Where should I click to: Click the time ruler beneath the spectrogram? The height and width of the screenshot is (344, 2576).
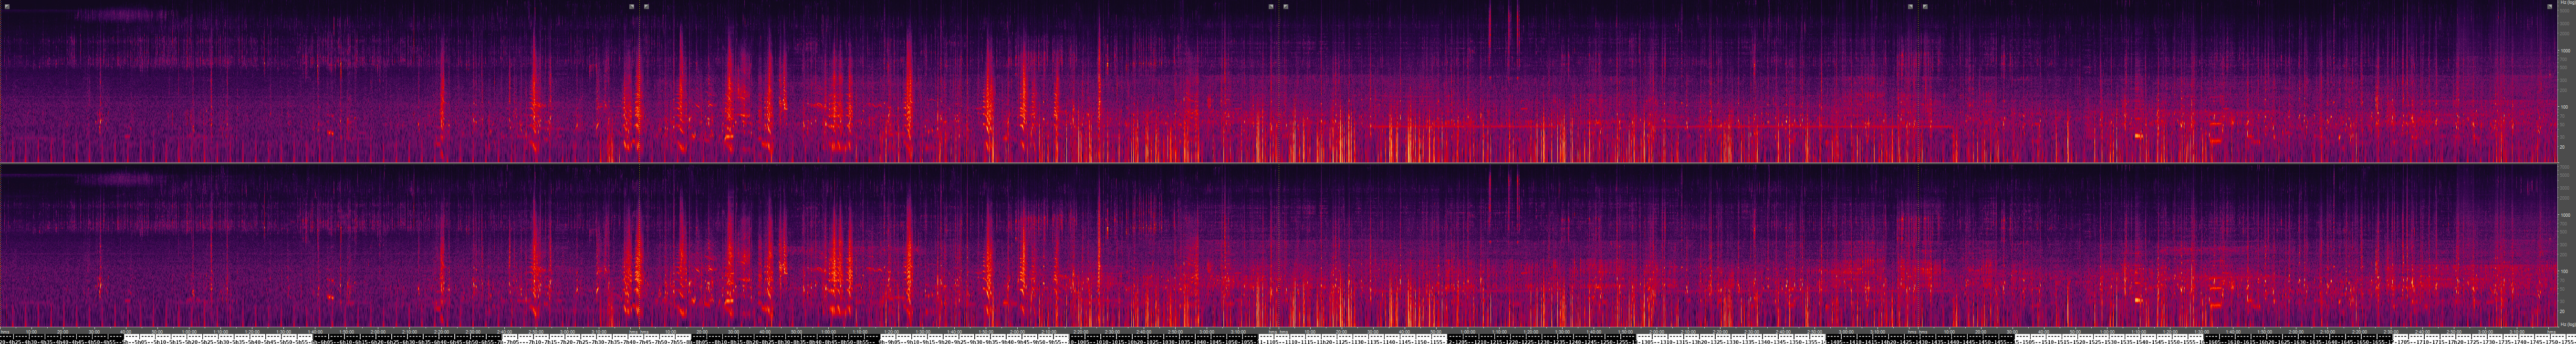[x=1280, y=332]
